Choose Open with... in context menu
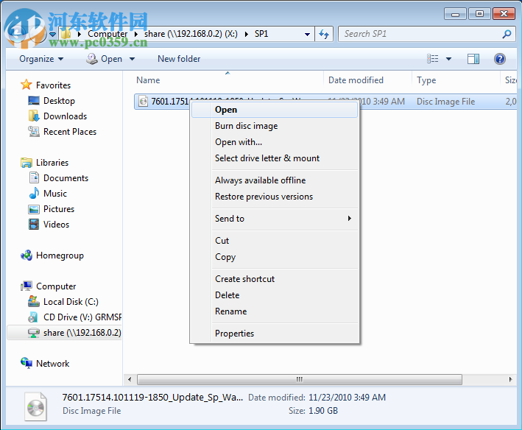This screenshot has width=522, height=430. tap(275, 142)
